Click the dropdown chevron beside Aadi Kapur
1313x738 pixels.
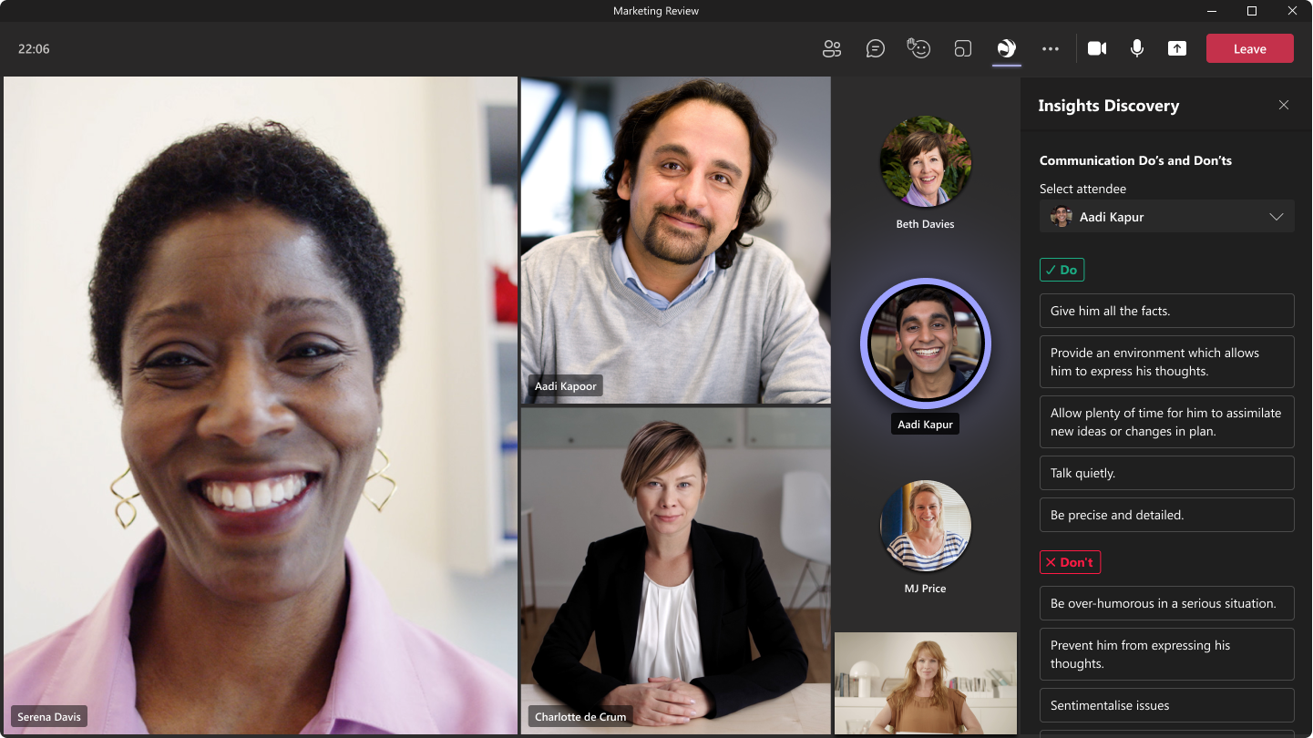coord(1276,217)
